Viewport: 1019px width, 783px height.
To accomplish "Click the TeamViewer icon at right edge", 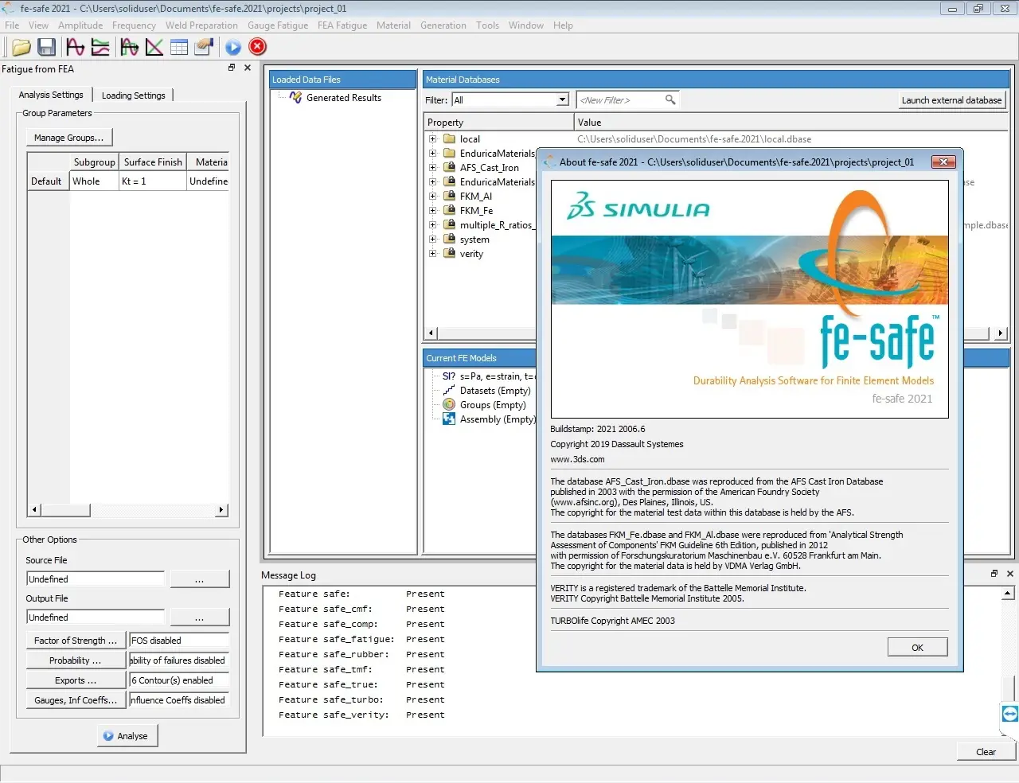I will pyautogui.click(x=1009, y=714).
